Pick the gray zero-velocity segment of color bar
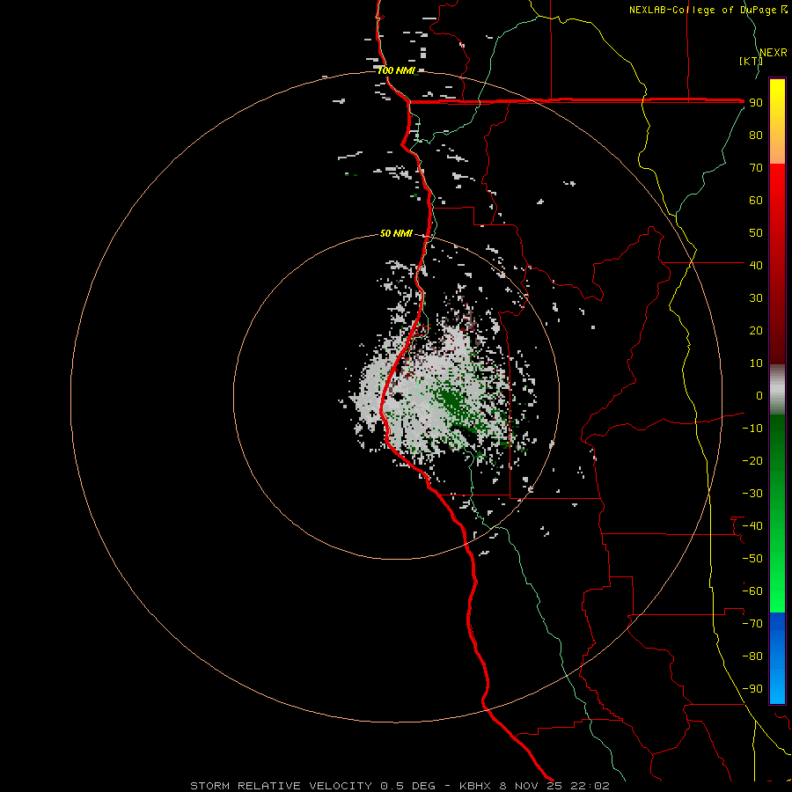 (777, 390)
